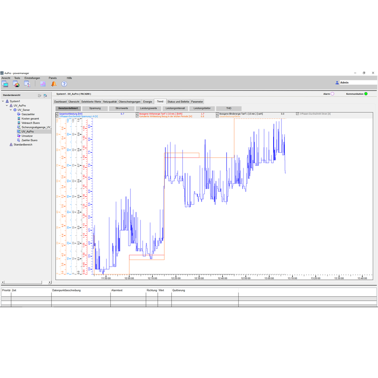Click the Zeit column header
Screen dimensions: 378x378
pos(31,291)
